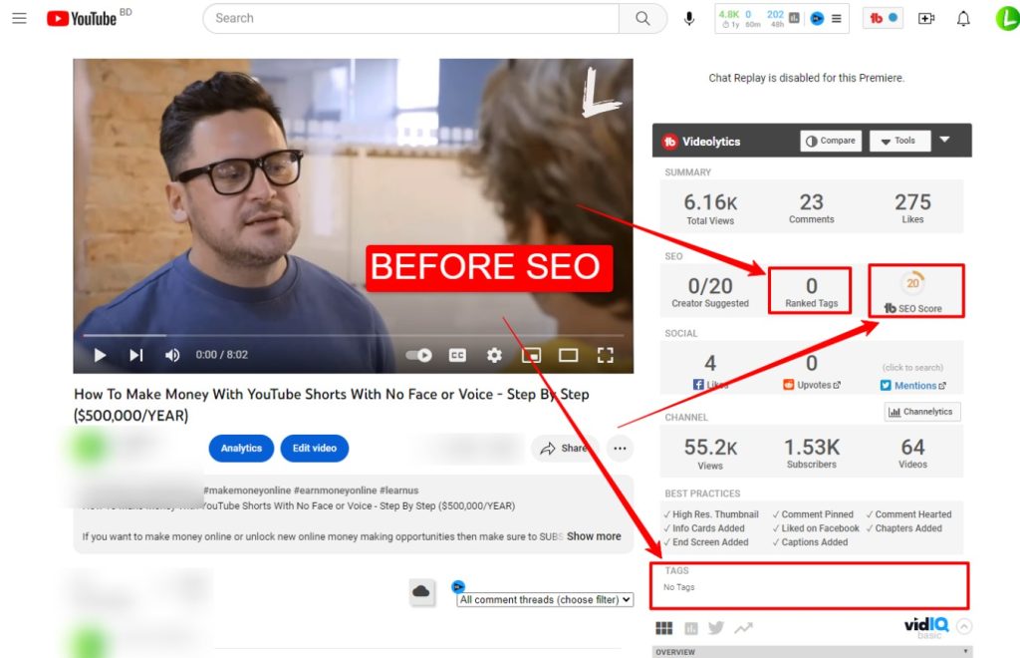This screenshot has width=1020, height=658.
Task: Click the vidIQ basic logo
Action: click(x=926, y=627)
